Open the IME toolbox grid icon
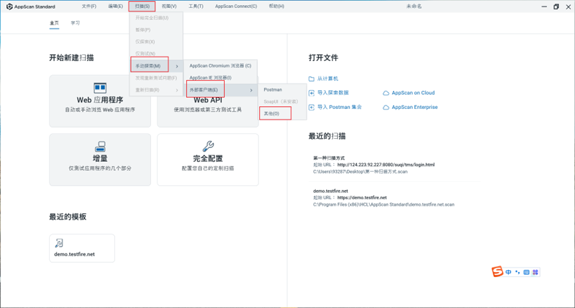The image size is (575, 308). point(535,272)
